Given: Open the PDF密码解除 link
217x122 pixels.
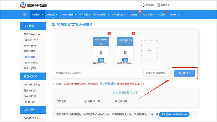Looking at the screenshot, I should (108, 83).
